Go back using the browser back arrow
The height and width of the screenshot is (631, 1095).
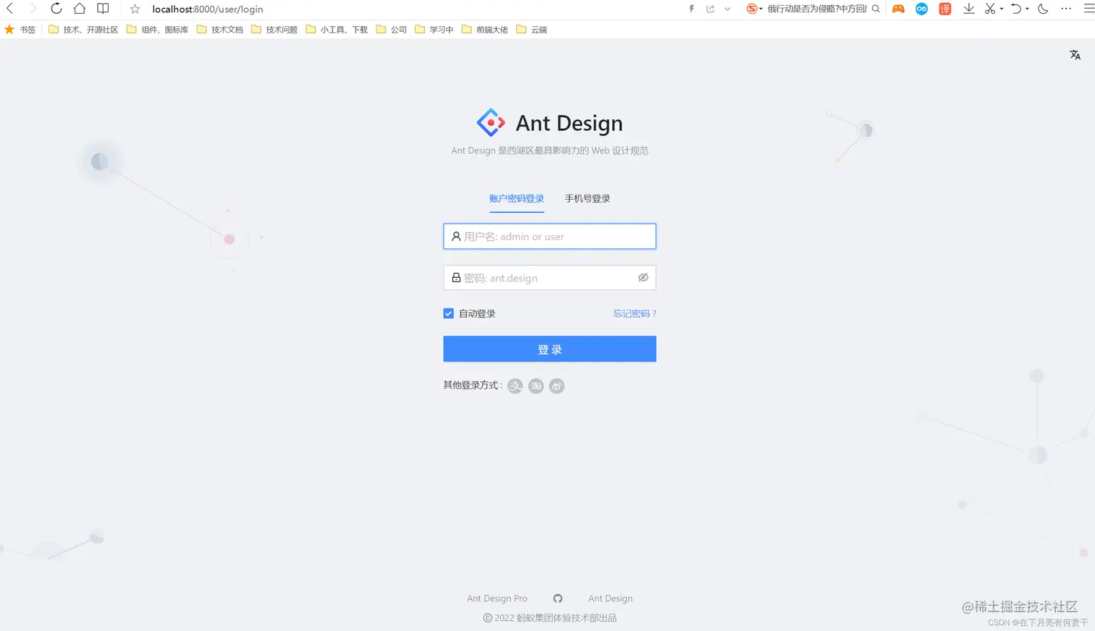[9, 9]
